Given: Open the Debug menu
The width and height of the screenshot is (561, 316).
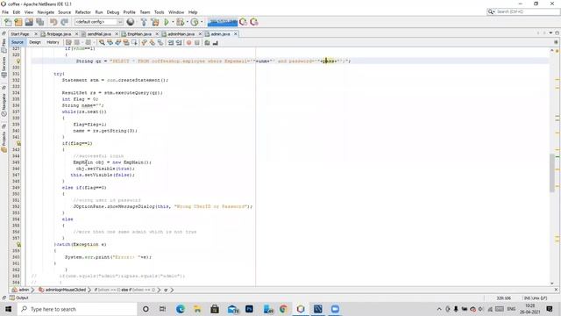Looking at the screenshot, I should [113, 12].
